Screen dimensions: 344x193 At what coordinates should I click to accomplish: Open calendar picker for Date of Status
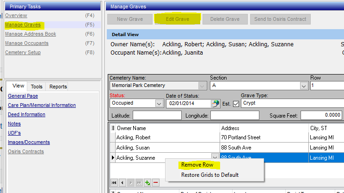(215, 103)
